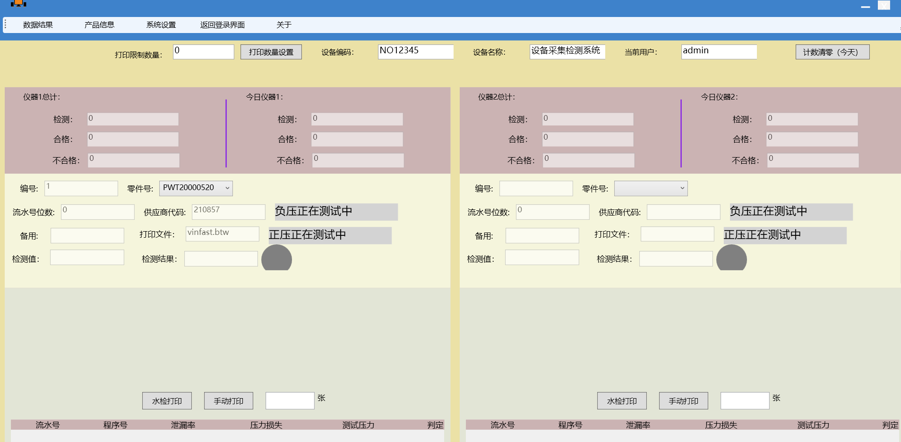This screenshot has width=901, height=442.
Task: Click 仪器1总计 合格 count field
Action: pos(133,139)
